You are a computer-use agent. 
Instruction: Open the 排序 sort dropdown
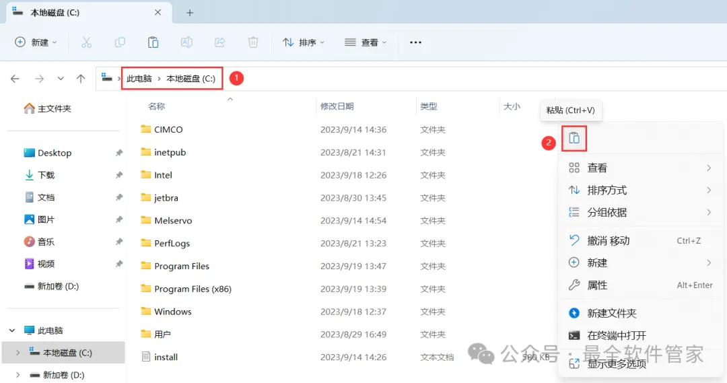tap(304, 42)
